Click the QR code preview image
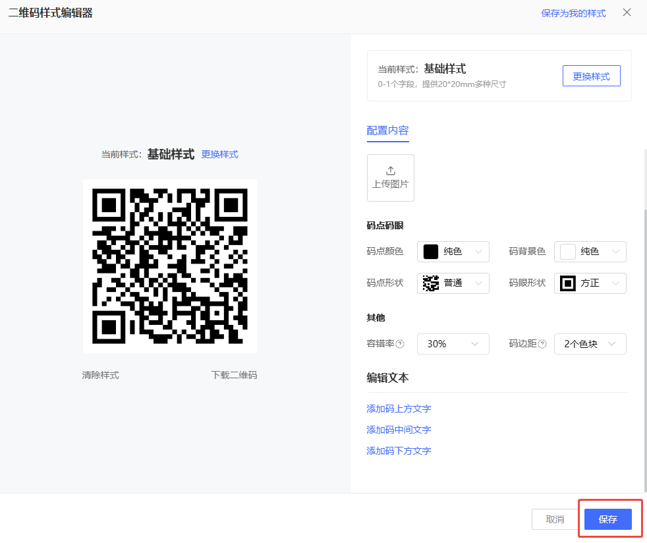This screenshot has height=543, width=647. [x=170, y=266]
